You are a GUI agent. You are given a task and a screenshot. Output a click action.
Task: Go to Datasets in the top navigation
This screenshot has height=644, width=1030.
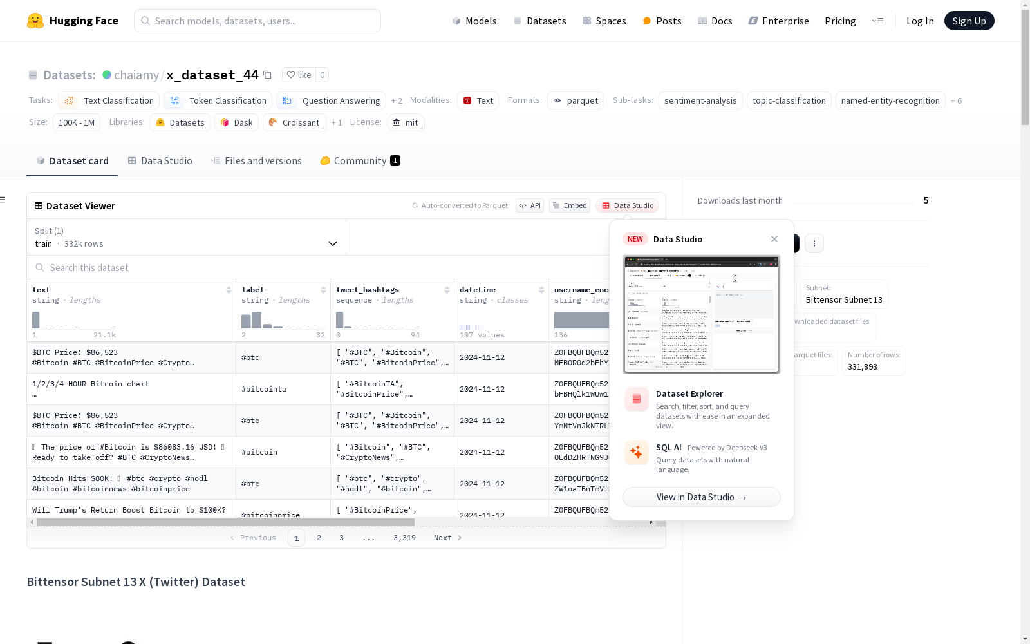[539, 21]
